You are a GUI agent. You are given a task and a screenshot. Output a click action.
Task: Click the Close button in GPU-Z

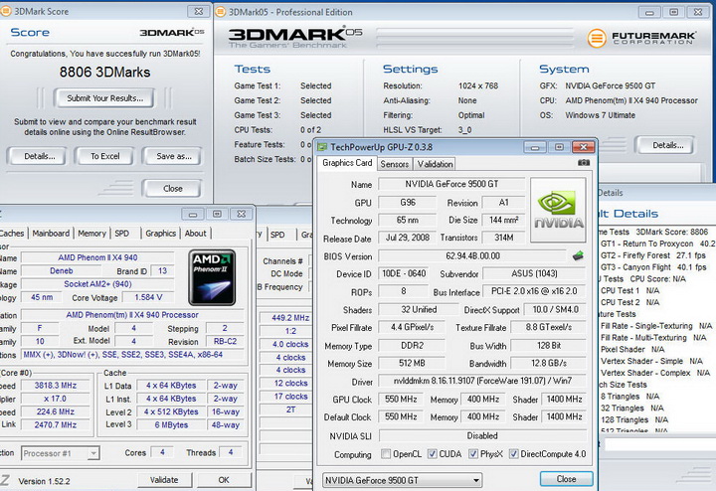[x=566, y=479]
